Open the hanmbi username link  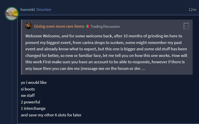pos(28,9)
